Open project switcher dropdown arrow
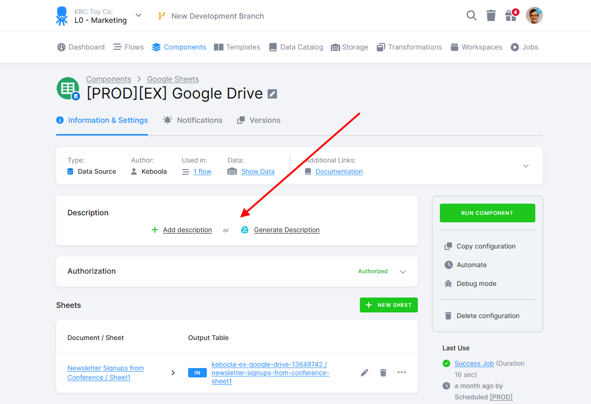Viewport: 591px width, 404px height. pos(139,15)
